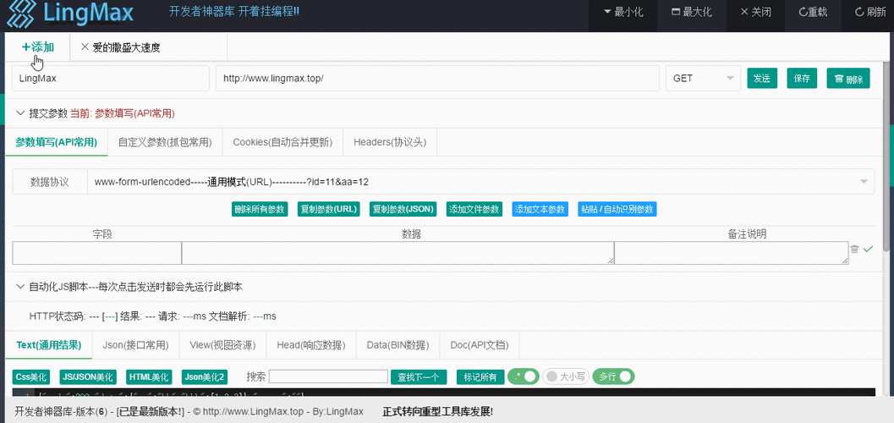Open the GET request method dropdown
Image resolution: width=894 pixels, height=423 pixels.
703,79
